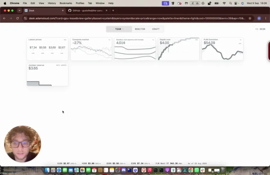Click the $4.00 Depth now value
270x175 pixels.
[165, 43]
